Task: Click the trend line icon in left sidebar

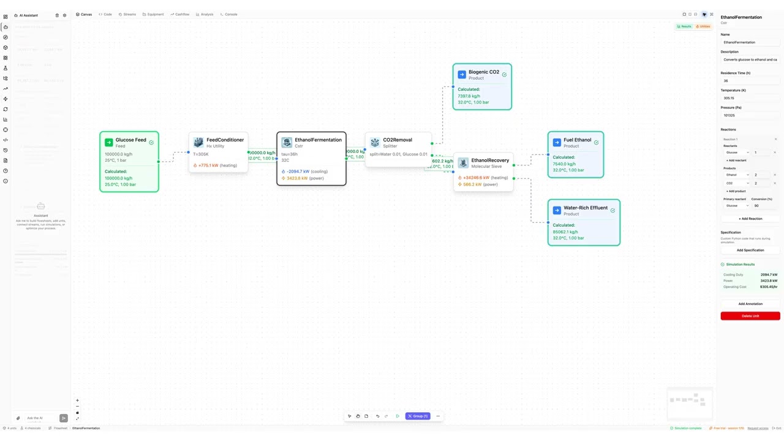Action: (x=6, y=89)
